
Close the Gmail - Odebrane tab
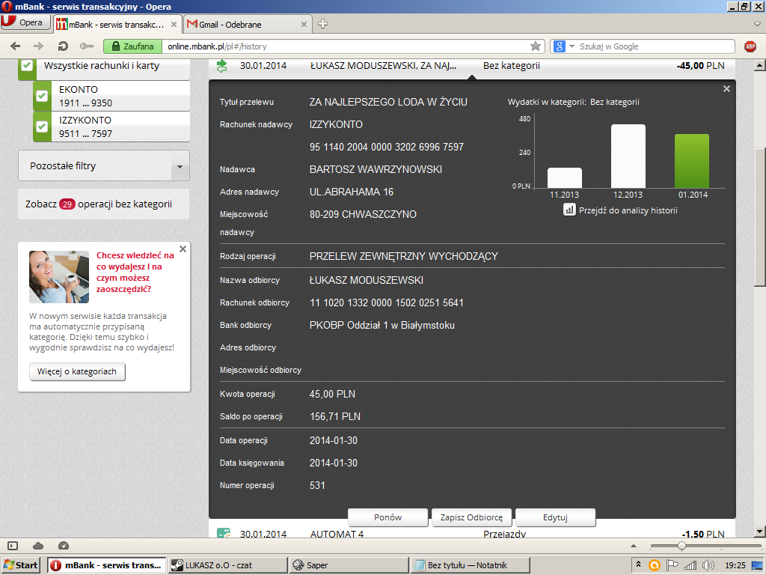304,25
